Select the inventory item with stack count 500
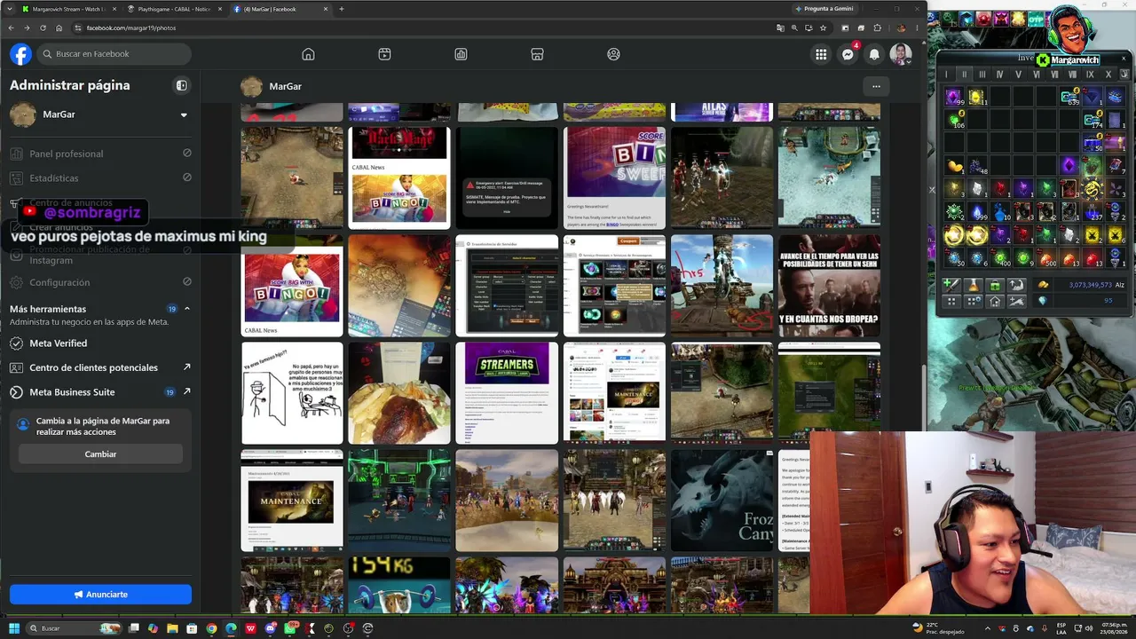 point(1046,257)
